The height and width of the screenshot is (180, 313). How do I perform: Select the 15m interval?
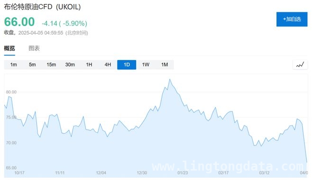click(x=51, y=65)
